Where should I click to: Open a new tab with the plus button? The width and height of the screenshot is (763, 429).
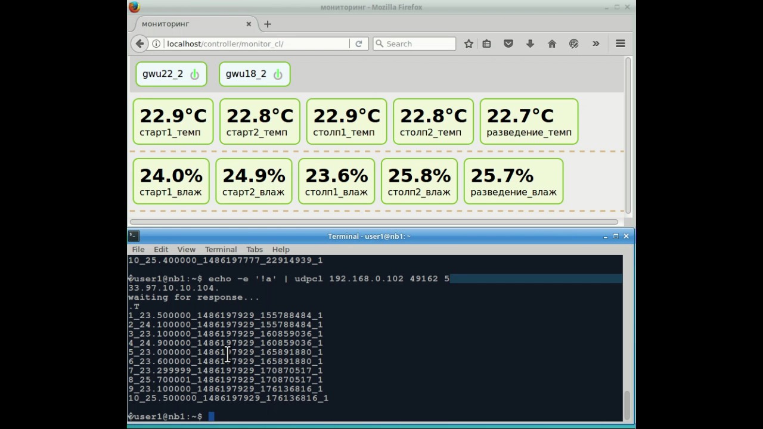point(268,24)
